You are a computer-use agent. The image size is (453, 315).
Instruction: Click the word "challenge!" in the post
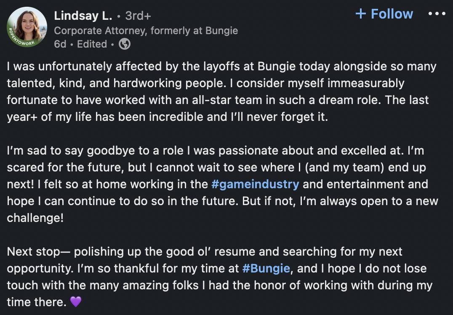coord(35,218)
